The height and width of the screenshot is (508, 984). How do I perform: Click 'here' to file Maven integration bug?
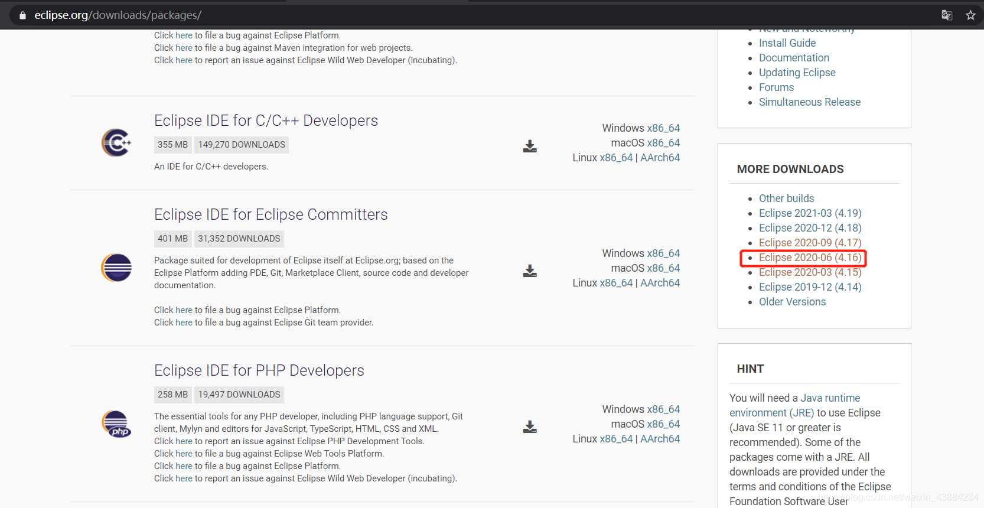(184, 48)
